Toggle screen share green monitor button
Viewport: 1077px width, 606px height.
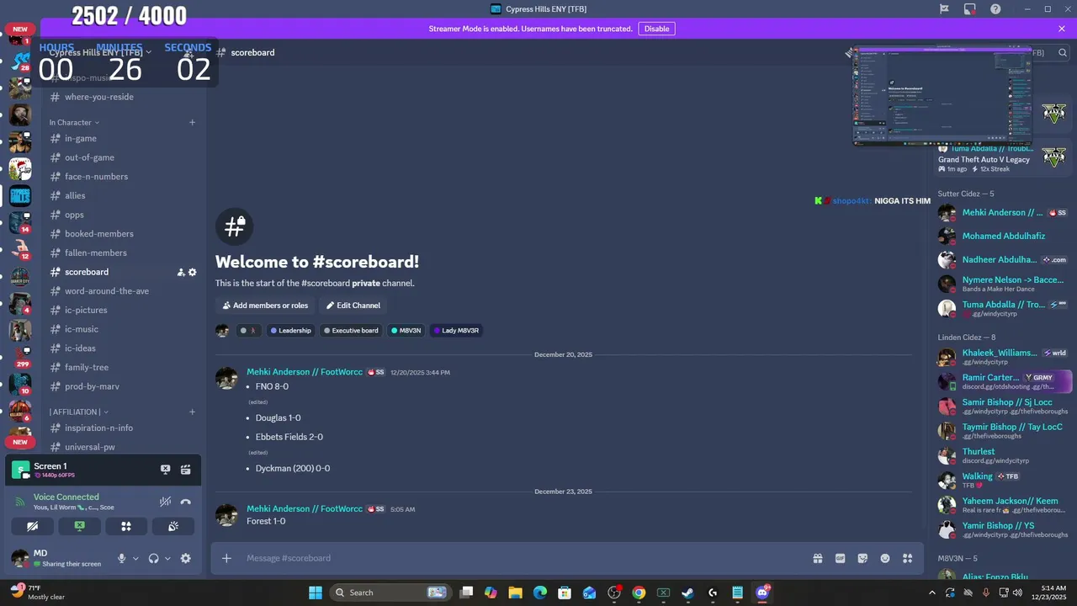click(79, 526)
